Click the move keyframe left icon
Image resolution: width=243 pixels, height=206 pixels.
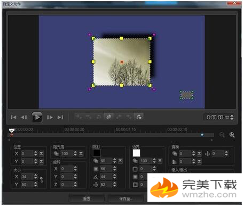tap(119, 117)
